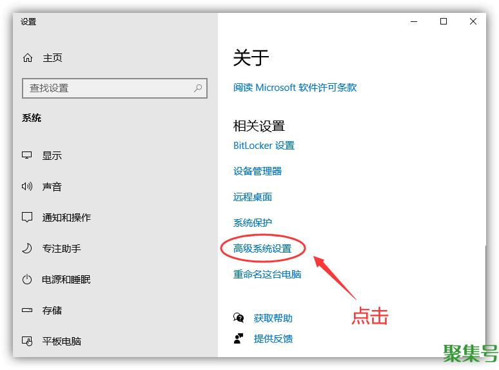Click the 关于 page heading
The image size is (499, 370).
[x=251, y=57]
